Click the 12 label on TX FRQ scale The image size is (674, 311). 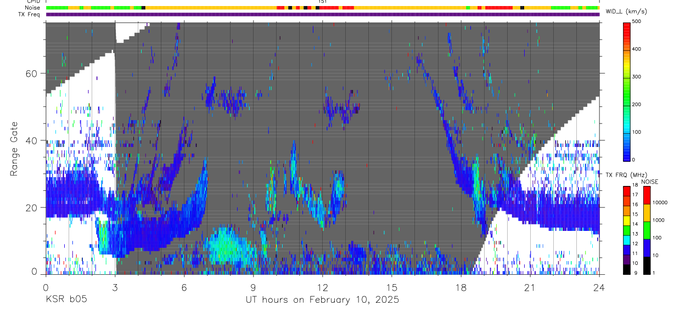(636, 244)
